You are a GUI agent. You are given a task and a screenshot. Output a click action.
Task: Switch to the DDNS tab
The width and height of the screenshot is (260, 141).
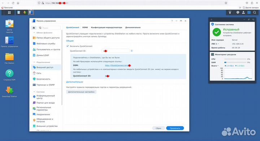point(85,27)
